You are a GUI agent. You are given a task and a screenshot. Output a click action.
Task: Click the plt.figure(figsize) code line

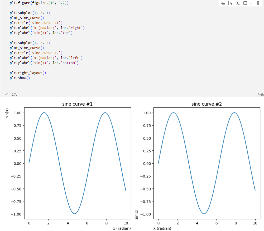pos(39,3)
